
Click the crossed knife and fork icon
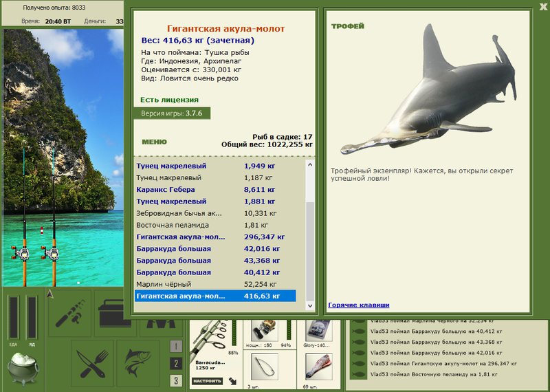(x=92, y=363)
